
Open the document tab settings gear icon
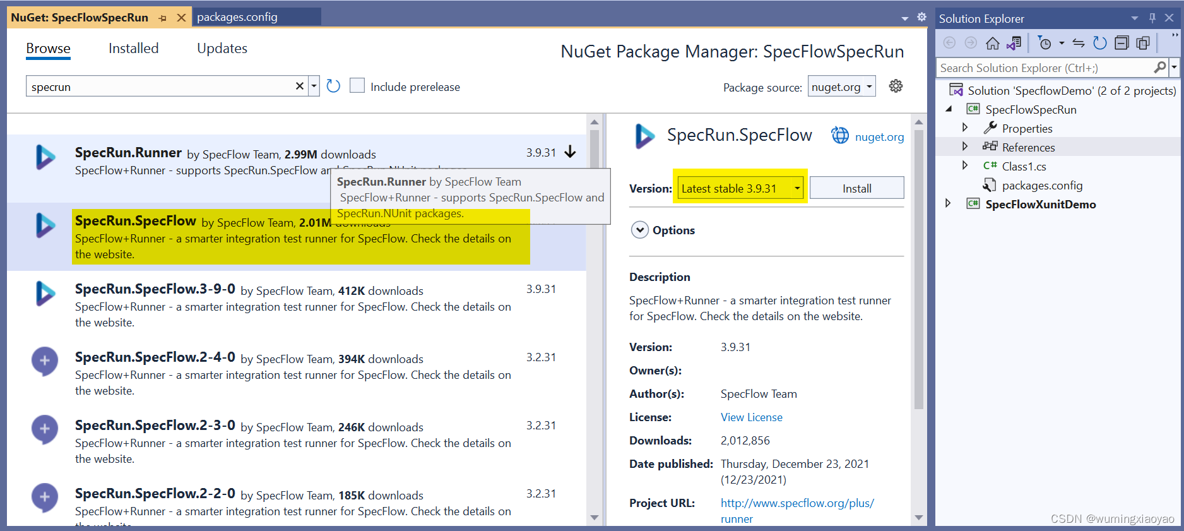(921, 17)
